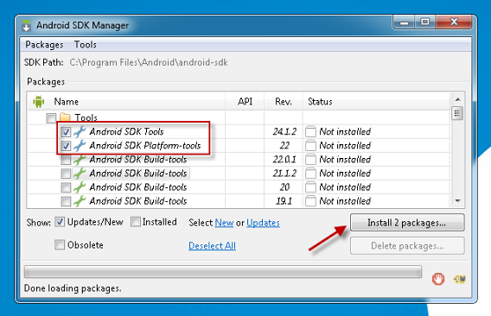The image size is (491, 316).
Task: Enable the Installed show filter
Action: [135, 222]
